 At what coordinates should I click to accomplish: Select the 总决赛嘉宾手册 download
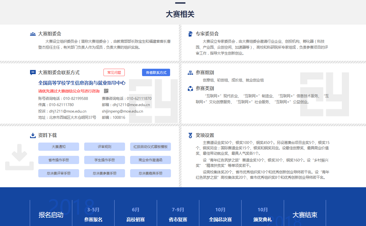151,173
